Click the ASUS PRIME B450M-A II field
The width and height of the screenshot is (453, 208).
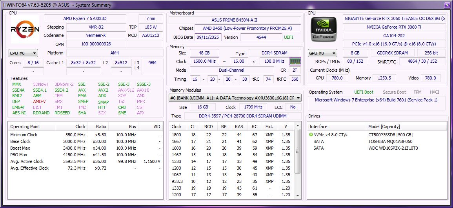[235, 20]
